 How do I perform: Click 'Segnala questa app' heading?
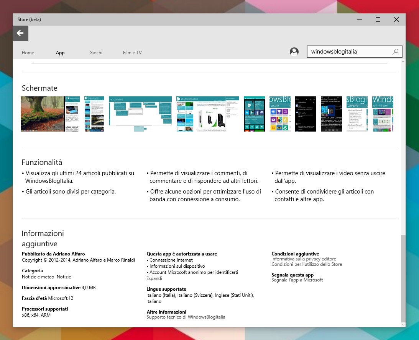[292, 275]
